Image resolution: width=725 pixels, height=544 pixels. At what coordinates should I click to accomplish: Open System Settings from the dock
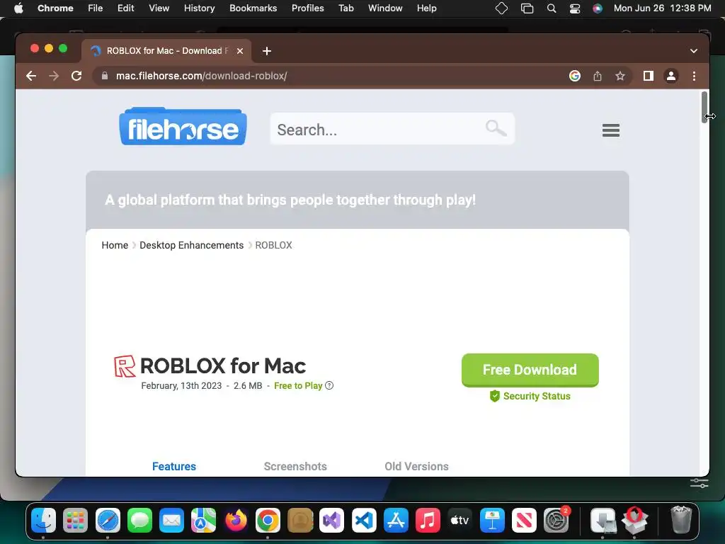pyautogui.click(x=556, y=521)
